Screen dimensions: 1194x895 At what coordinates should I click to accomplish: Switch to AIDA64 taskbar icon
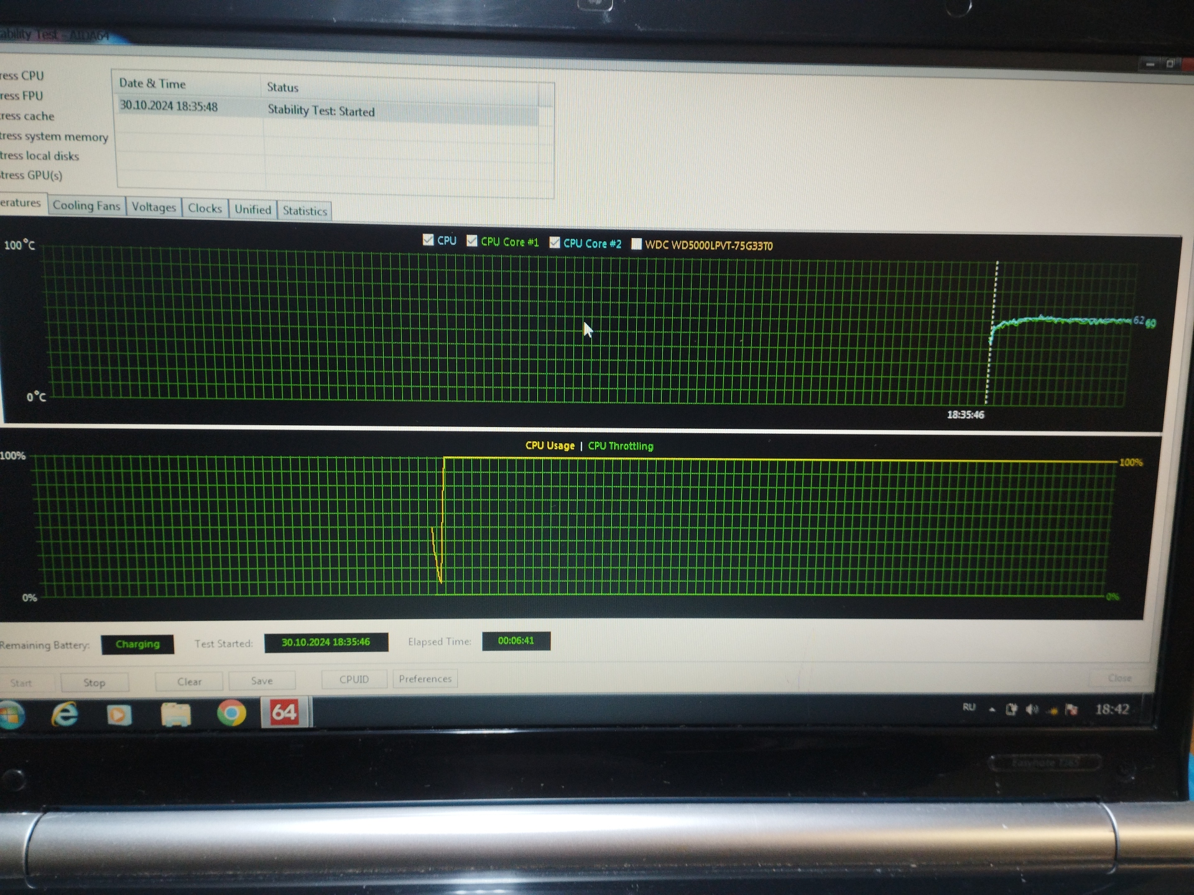(284, 712)
